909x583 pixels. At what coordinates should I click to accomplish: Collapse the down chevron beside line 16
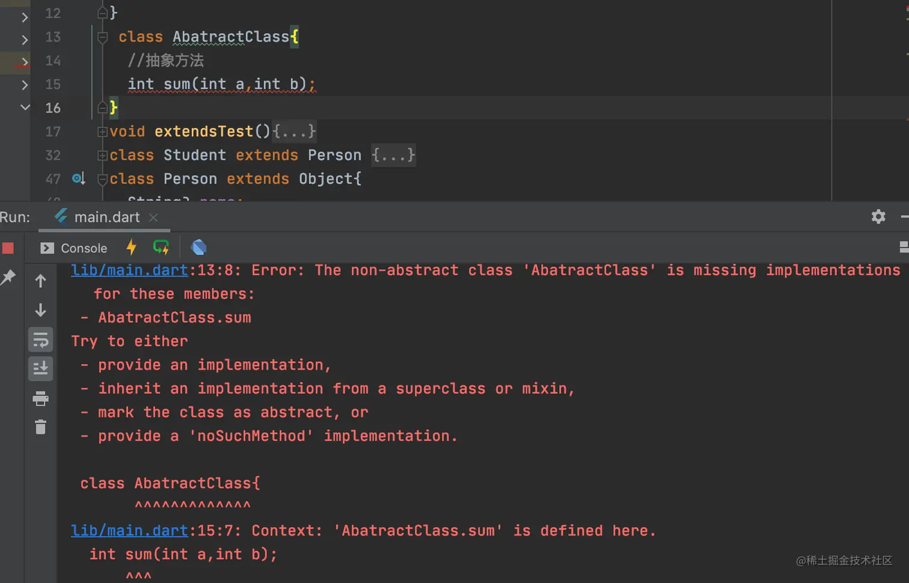(25, 108)
